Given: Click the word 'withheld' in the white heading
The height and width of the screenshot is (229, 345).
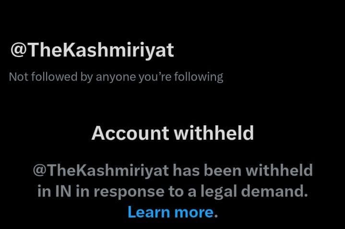Looking at the screenshot, I should click(x=214, y=133).
